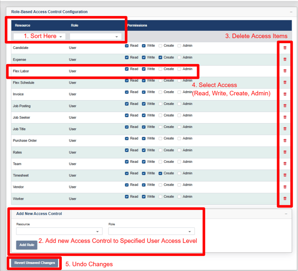Delete the Job Posting access rule
This screenshot has height=271, width=298.
click(285, 105)
